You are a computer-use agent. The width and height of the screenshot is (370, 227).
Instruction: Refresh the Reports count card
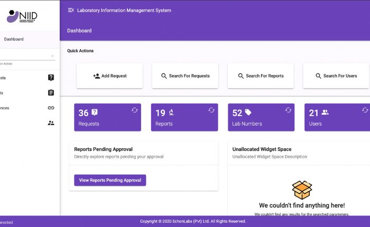(211, 110)
